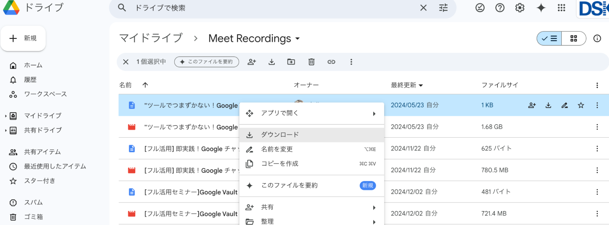Open more actions for 721.4 MB row
Viewport: 609px width, 225px height.
[x=597, y=214]
